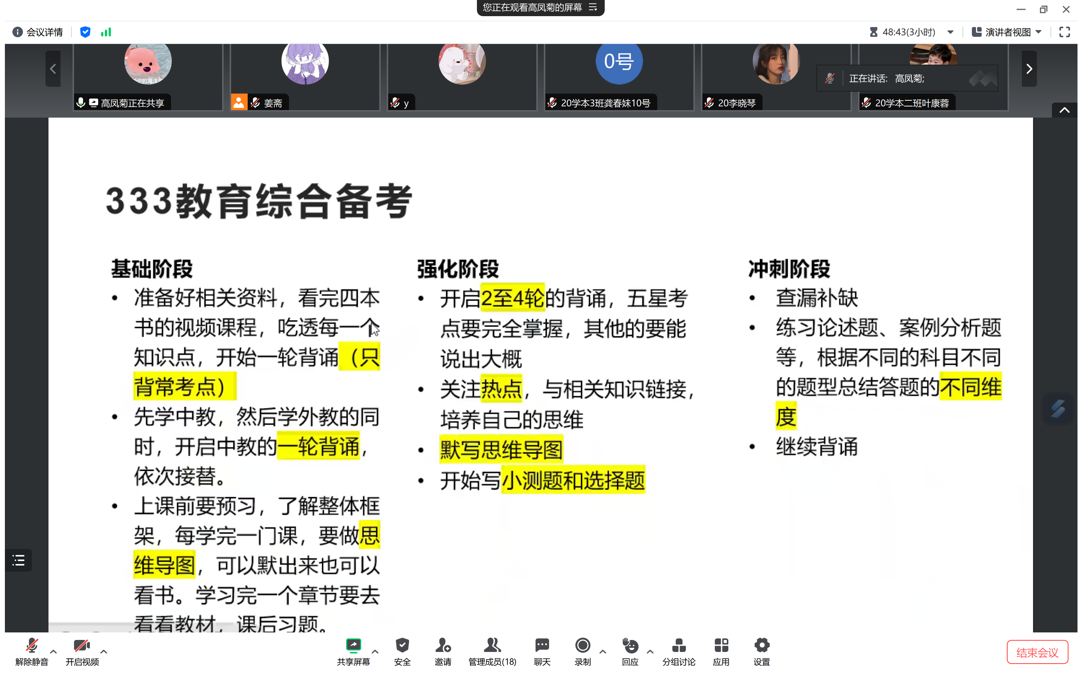Click the 共享屏幕 share screen icon

tap(353, 652)
